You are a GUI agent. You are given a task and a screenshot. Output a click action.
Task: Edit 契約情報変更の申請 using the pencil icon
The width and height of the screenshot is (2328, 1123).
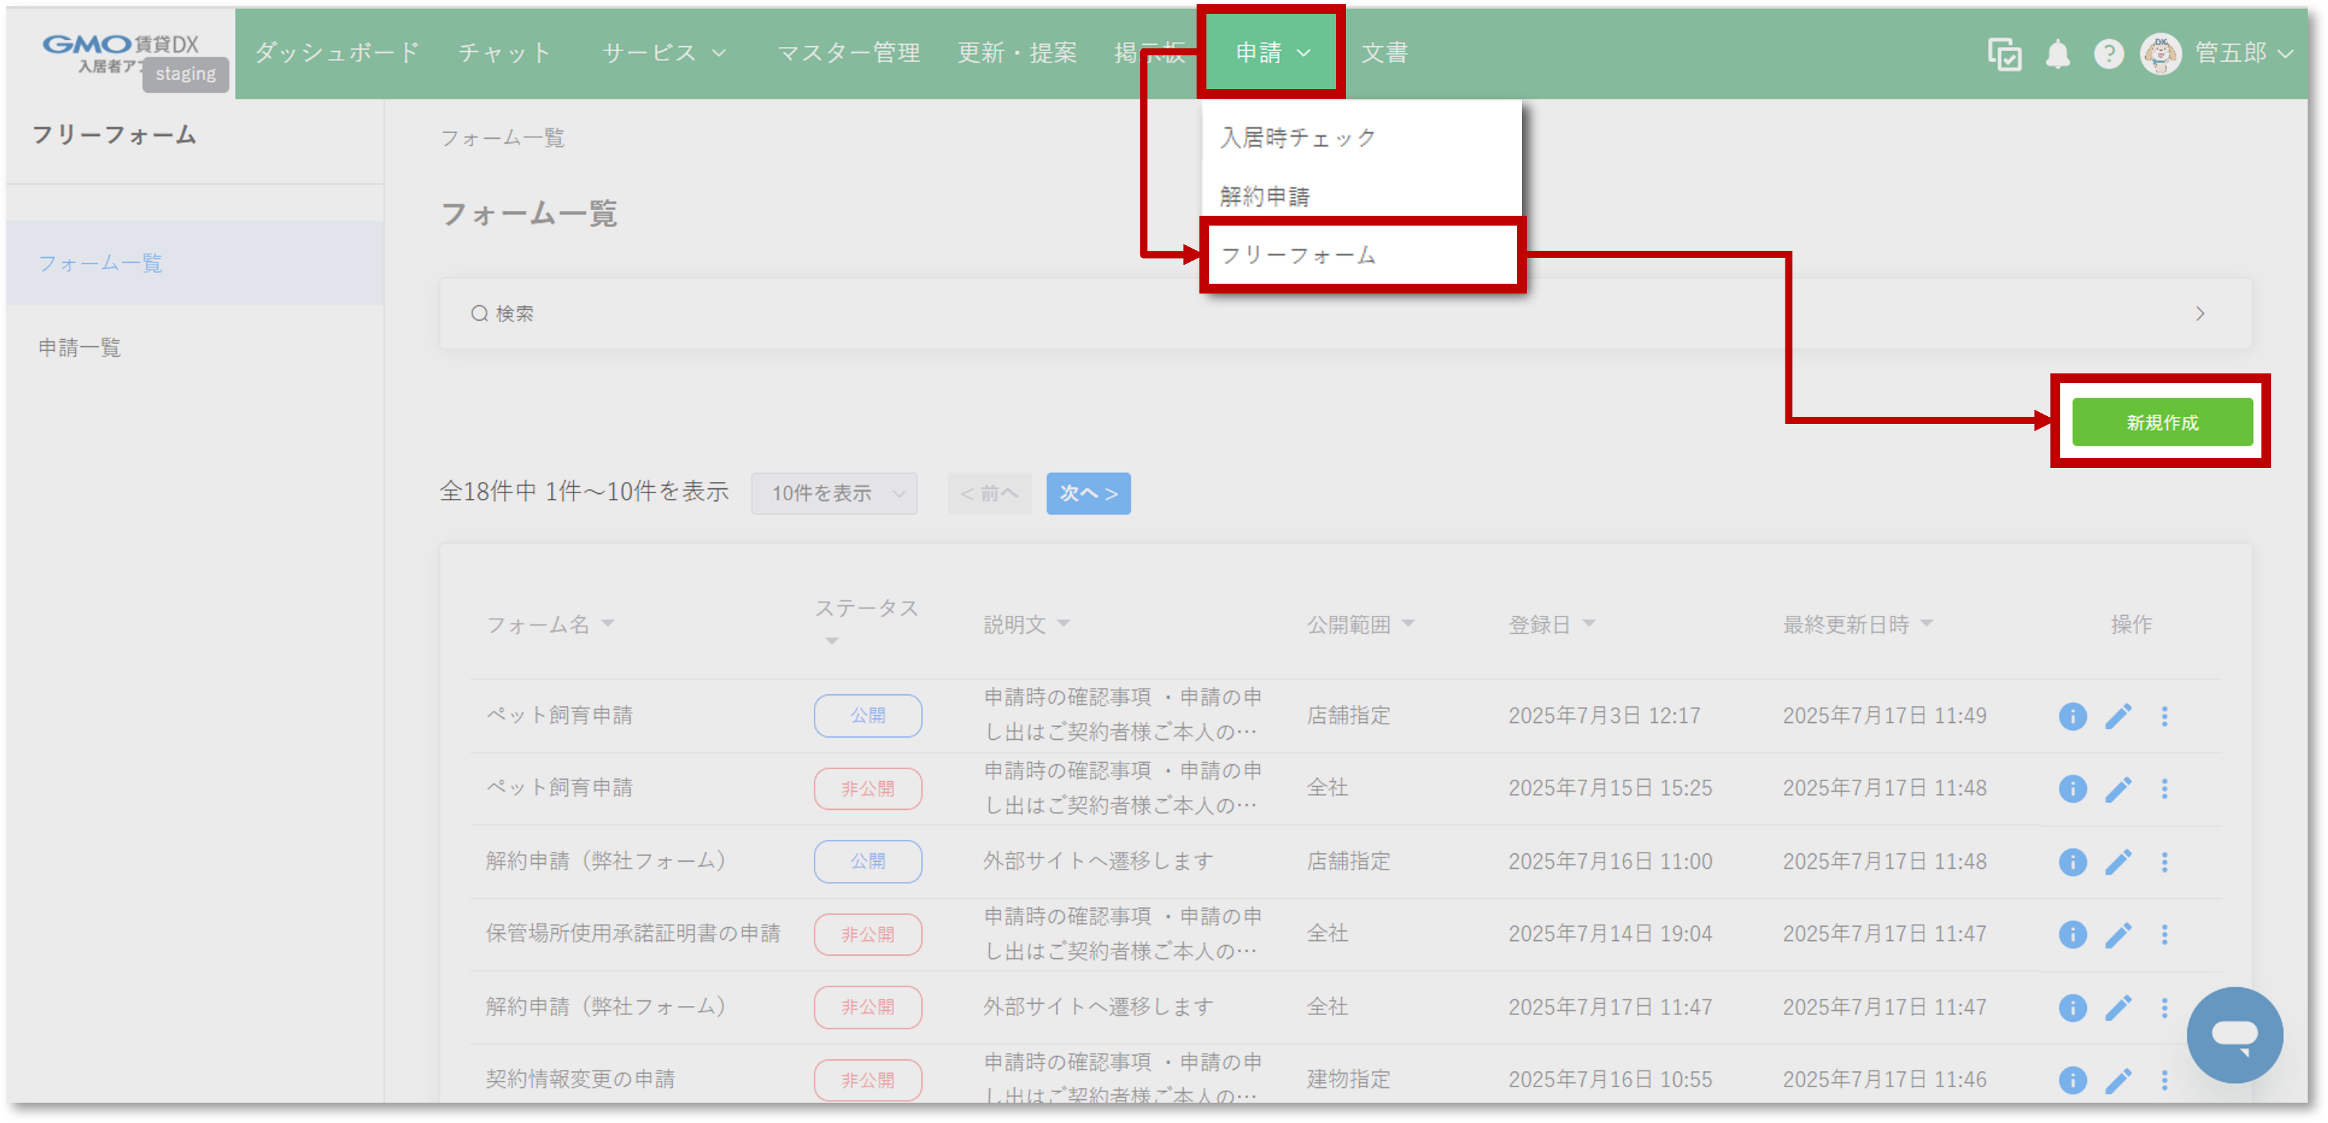pos(2119,1079)
